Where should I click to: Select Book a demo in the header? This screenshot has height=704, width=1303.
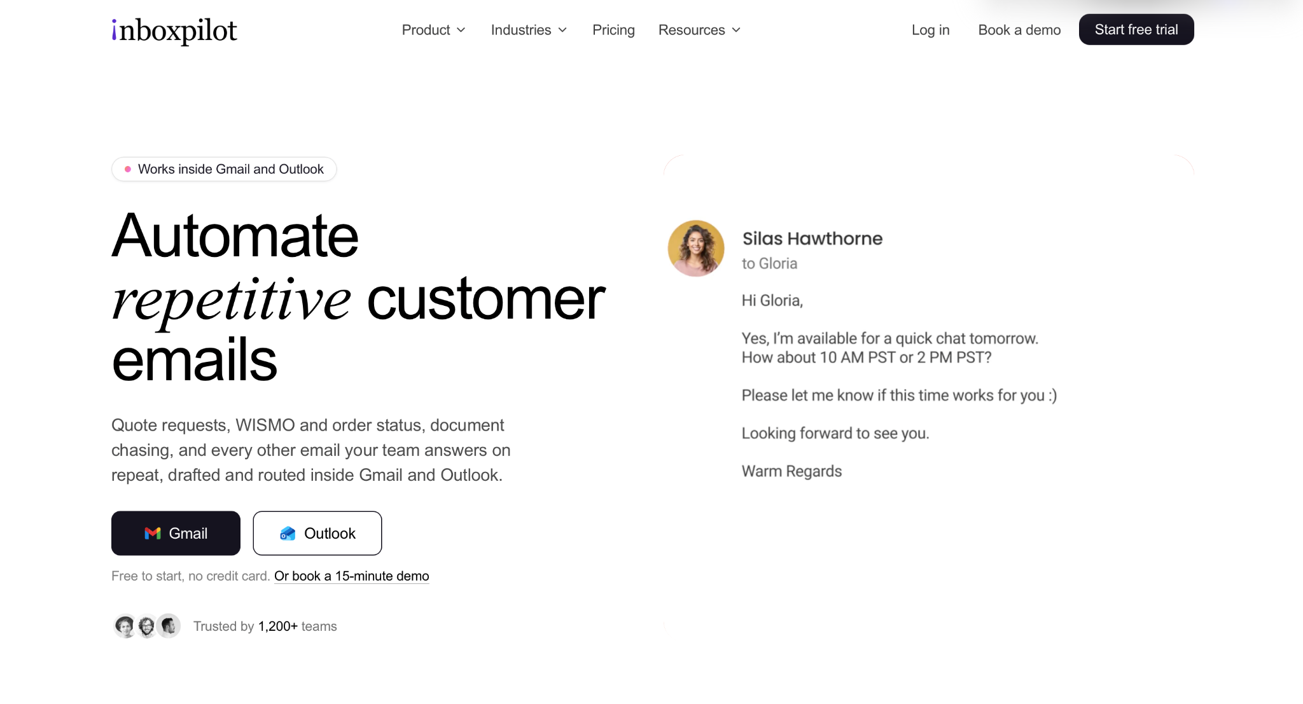point(1019,30)
